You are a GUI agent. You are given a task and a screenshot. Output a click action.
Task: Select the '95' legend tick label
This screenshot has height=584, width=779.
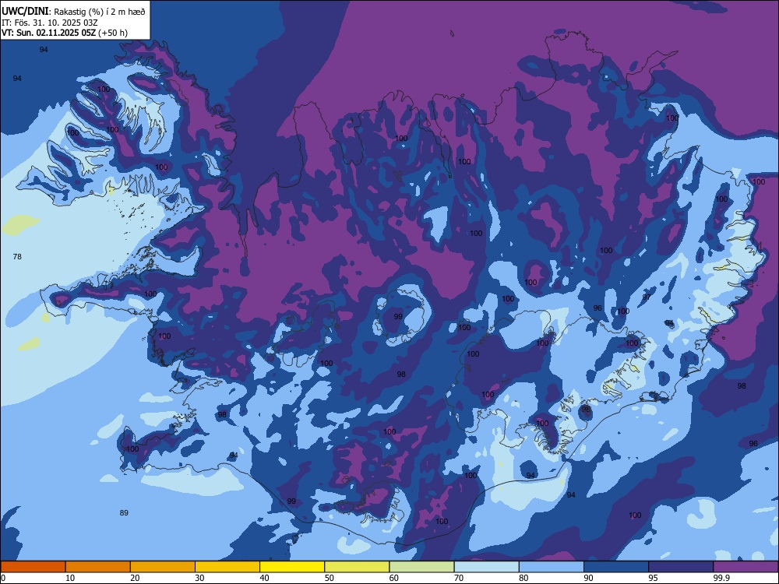654,578
